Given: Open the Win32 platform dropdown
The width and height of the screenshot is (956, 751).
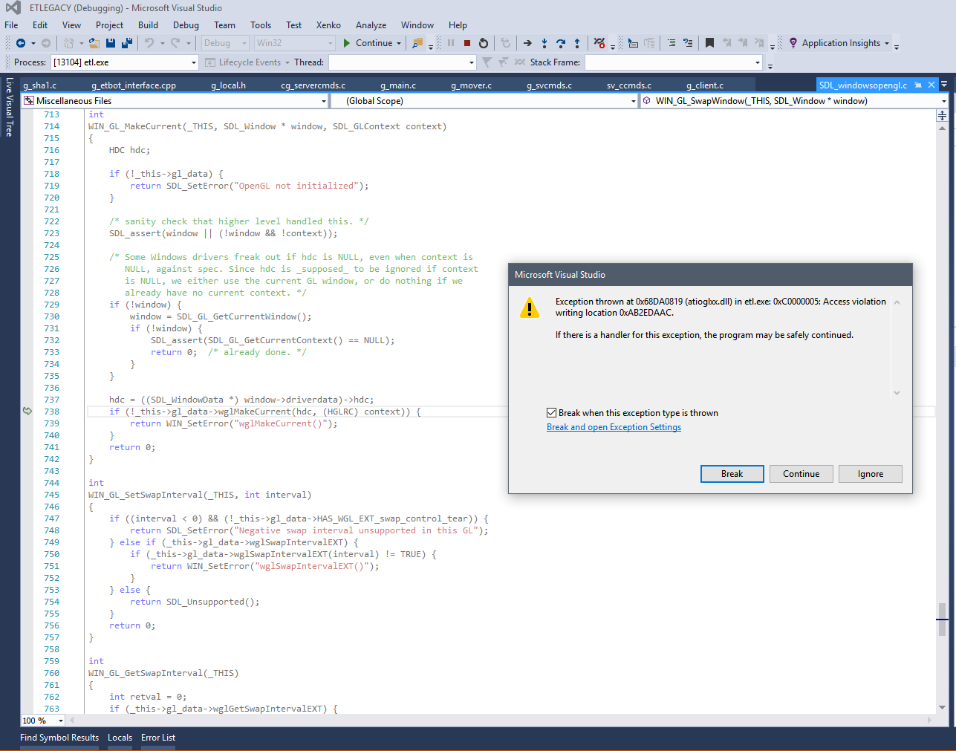Looking at the screenshot, I should (x=294, y=43).
